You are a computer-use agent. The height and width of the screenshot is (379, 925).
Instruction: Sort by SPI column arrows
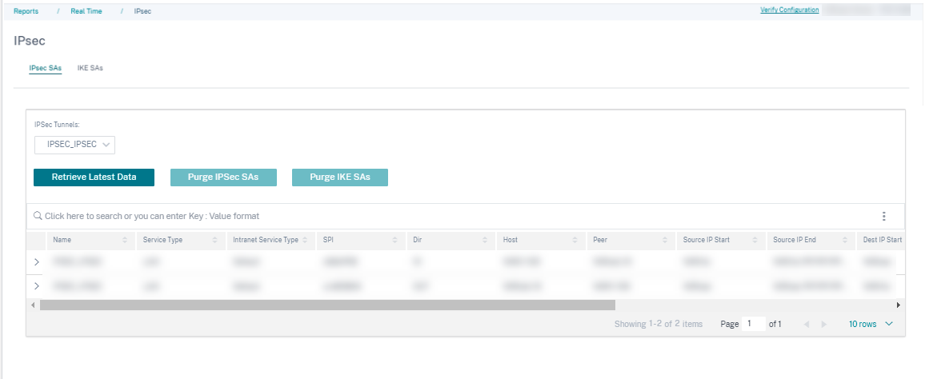click(394, 240)
